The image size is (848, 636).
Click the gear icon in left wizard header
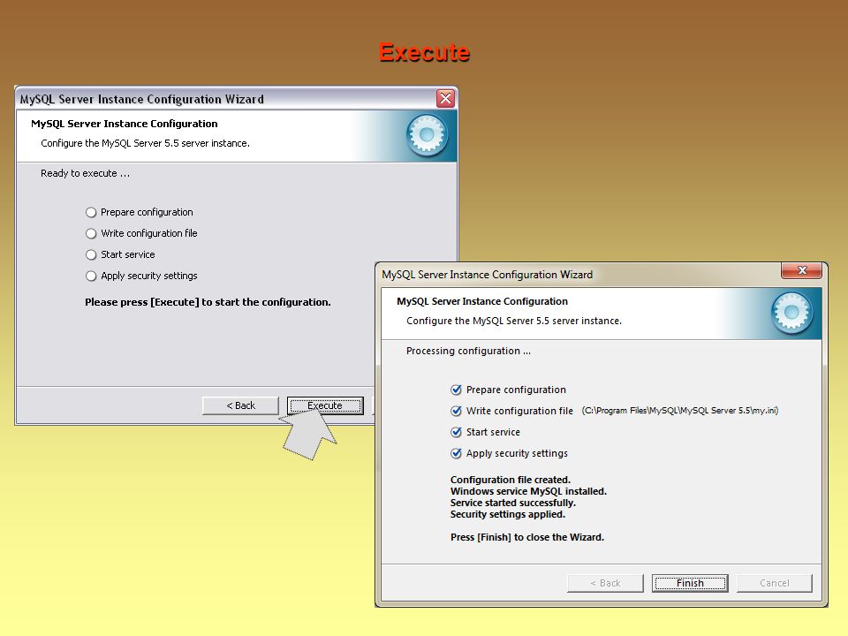pyautogui.click(x=428, y=135)
